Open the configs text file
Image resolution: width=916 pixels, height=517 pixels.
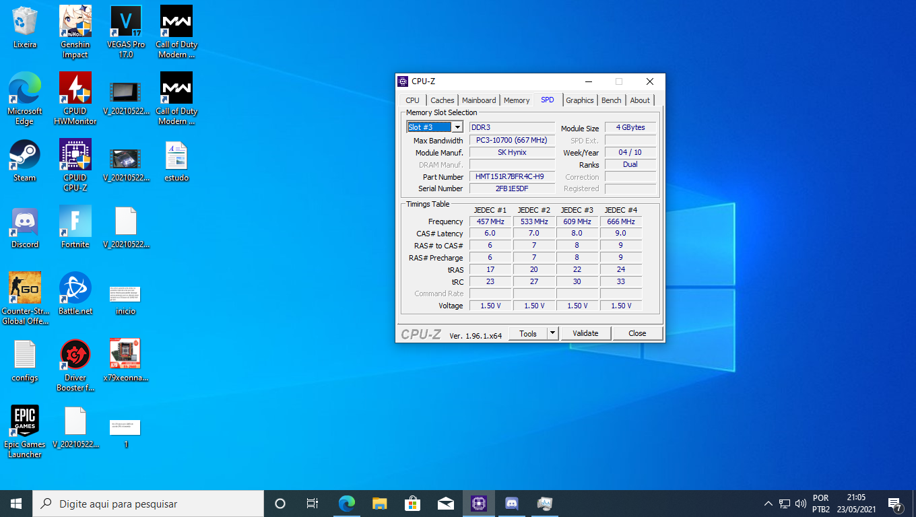(25, 360)
